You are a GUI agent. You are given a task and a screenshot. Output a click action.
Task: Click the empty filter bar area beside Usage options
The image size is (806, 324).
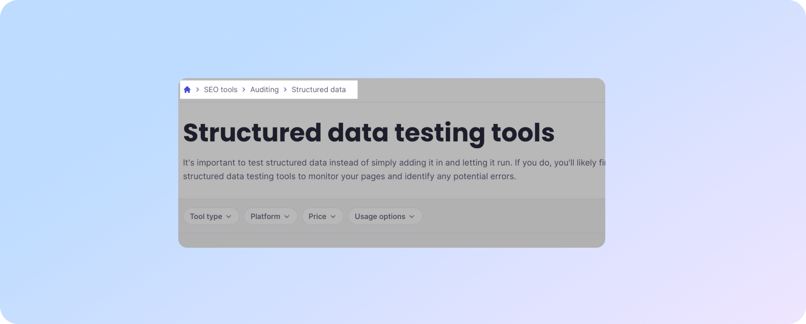tap(512, 216)
